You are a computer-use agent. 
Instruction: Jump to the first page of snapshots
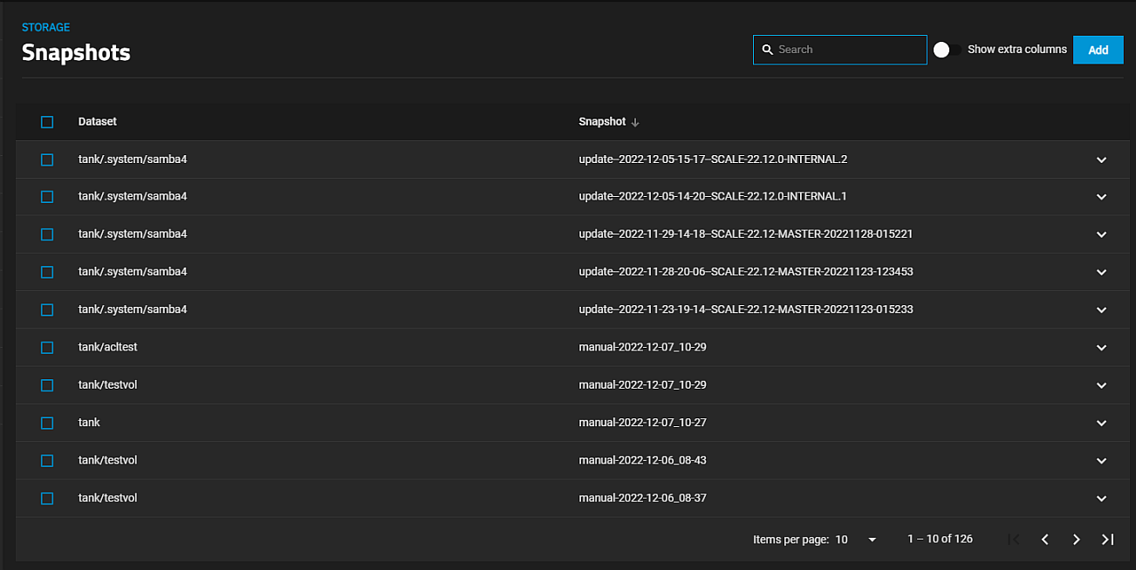pos(1014,539)
